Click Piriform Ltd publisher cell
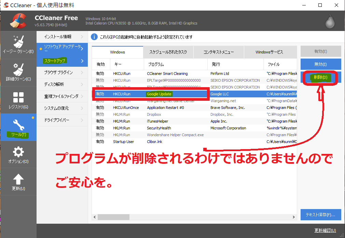This screenshot has width=345, height=238. point(220,74)
